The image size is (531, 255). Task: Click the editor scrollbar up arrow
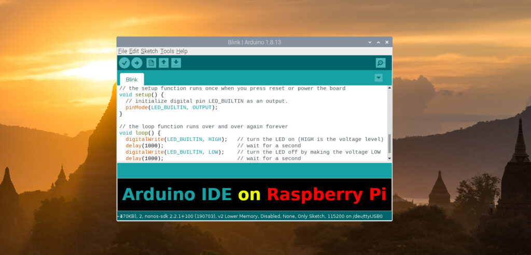(389, 88)
